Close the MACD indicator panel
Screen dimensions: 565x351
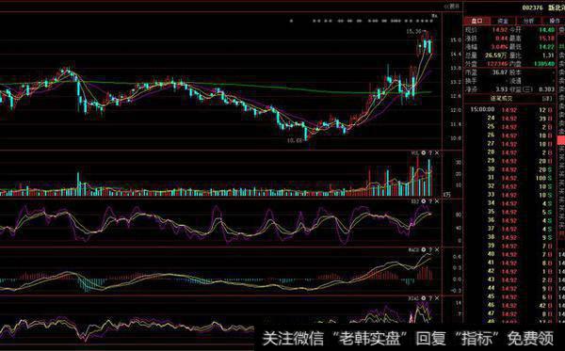[437, 249]
